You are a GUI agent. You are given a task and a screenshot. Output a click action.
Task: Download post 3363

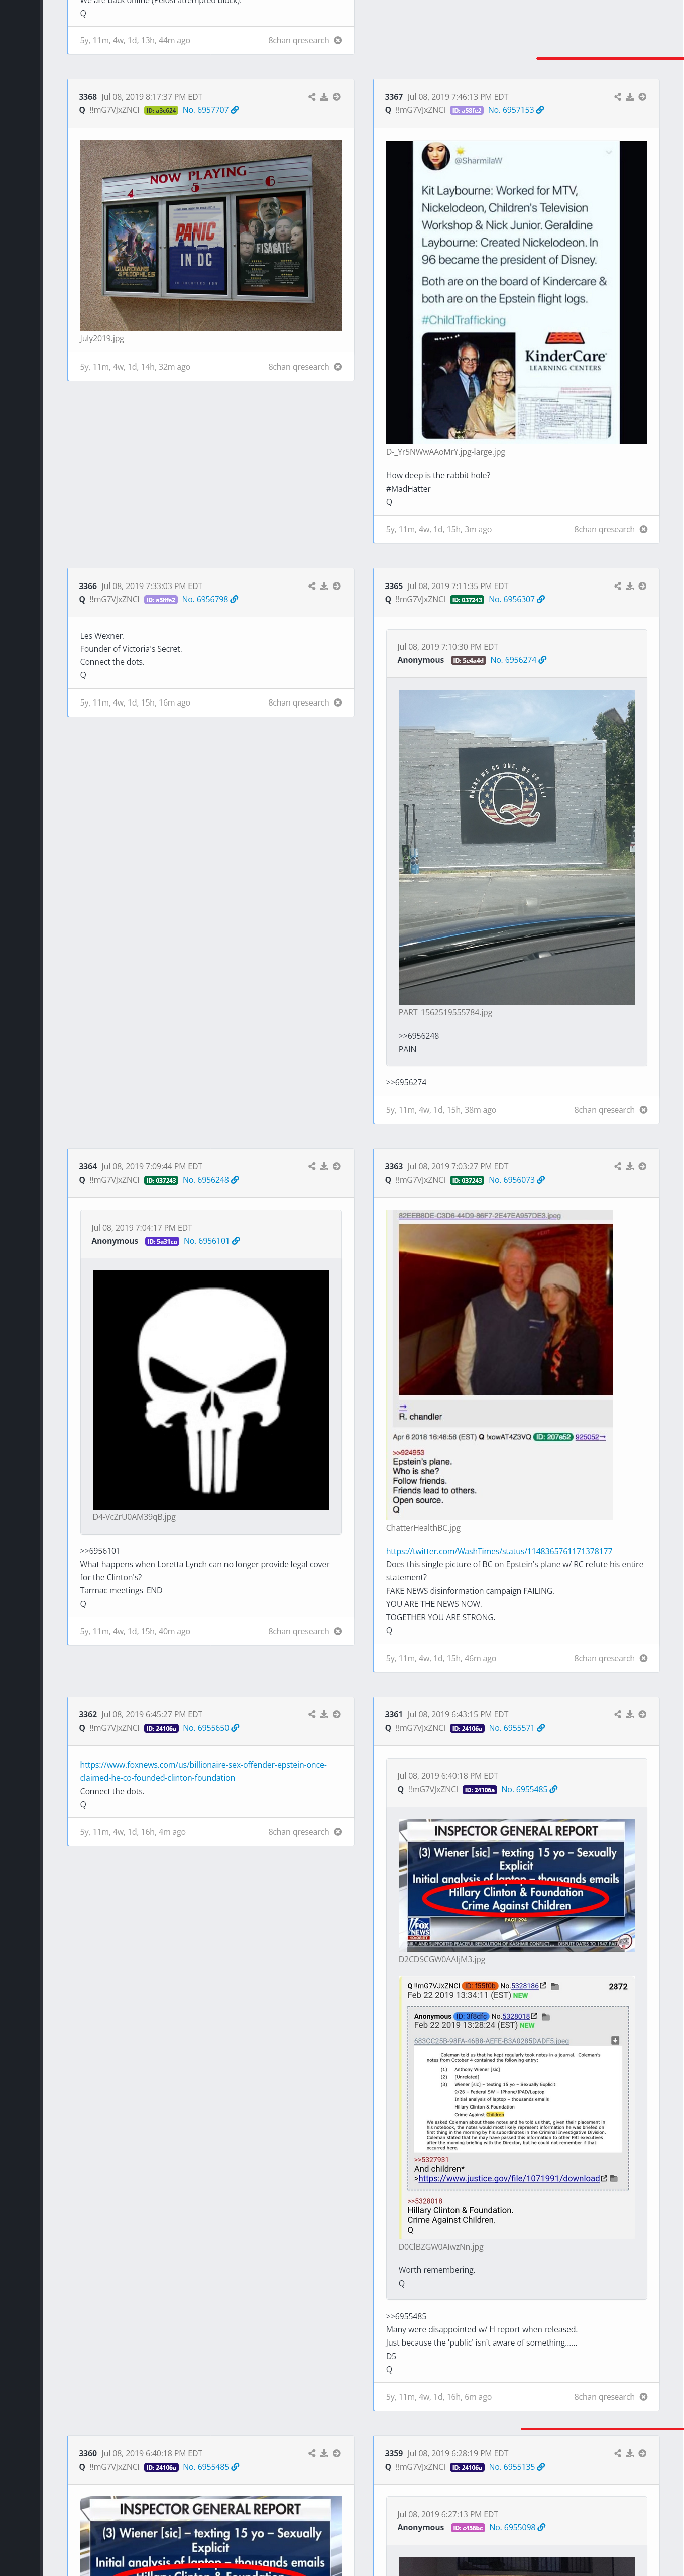pyautogui.click(x=630, y=1166)
